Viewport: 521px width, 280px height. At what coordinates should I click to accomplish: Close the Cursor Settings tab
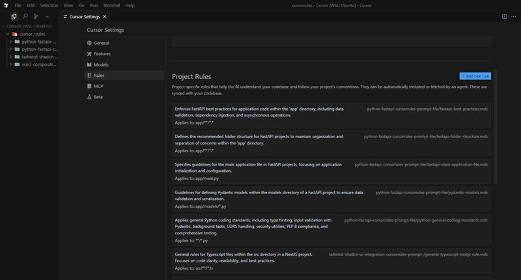105,17
